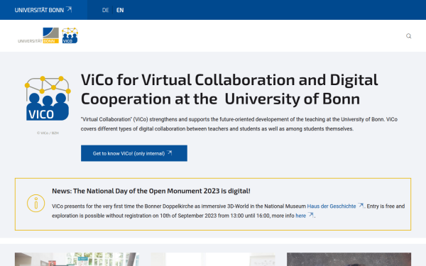Viewport: 426px width, 266px height.
Task: Open the UNIVERSITÄT BONN top bar link
Action: [43, 10]
